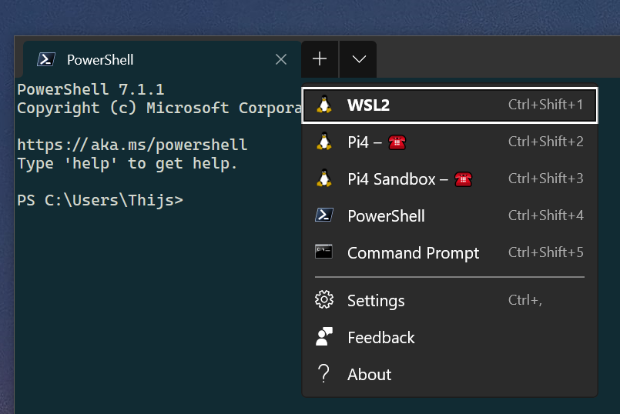Click the Ctrl+Shift+3 shortcut label

[545, 179]
